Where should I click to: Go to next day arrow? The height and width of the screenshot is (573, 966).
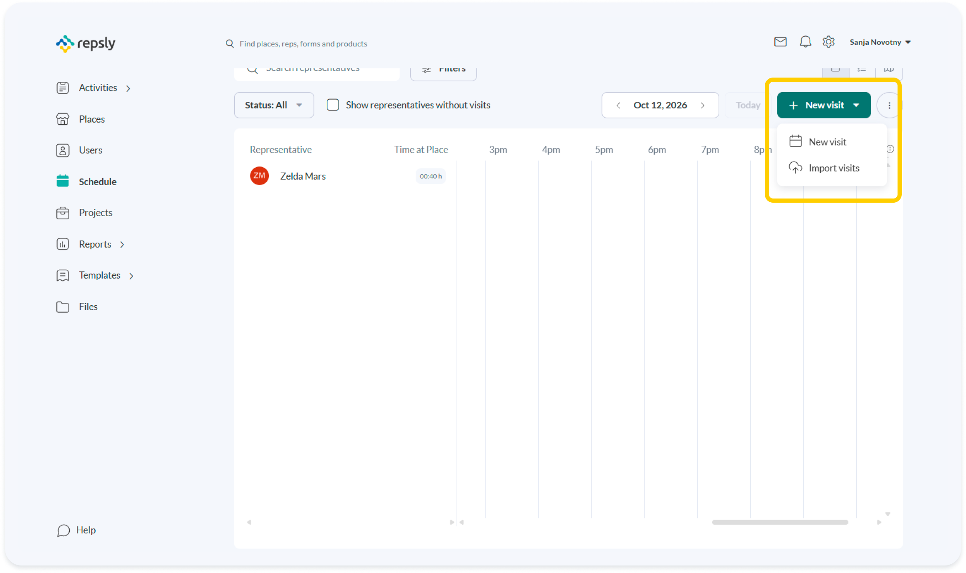[x=703, y=106]
